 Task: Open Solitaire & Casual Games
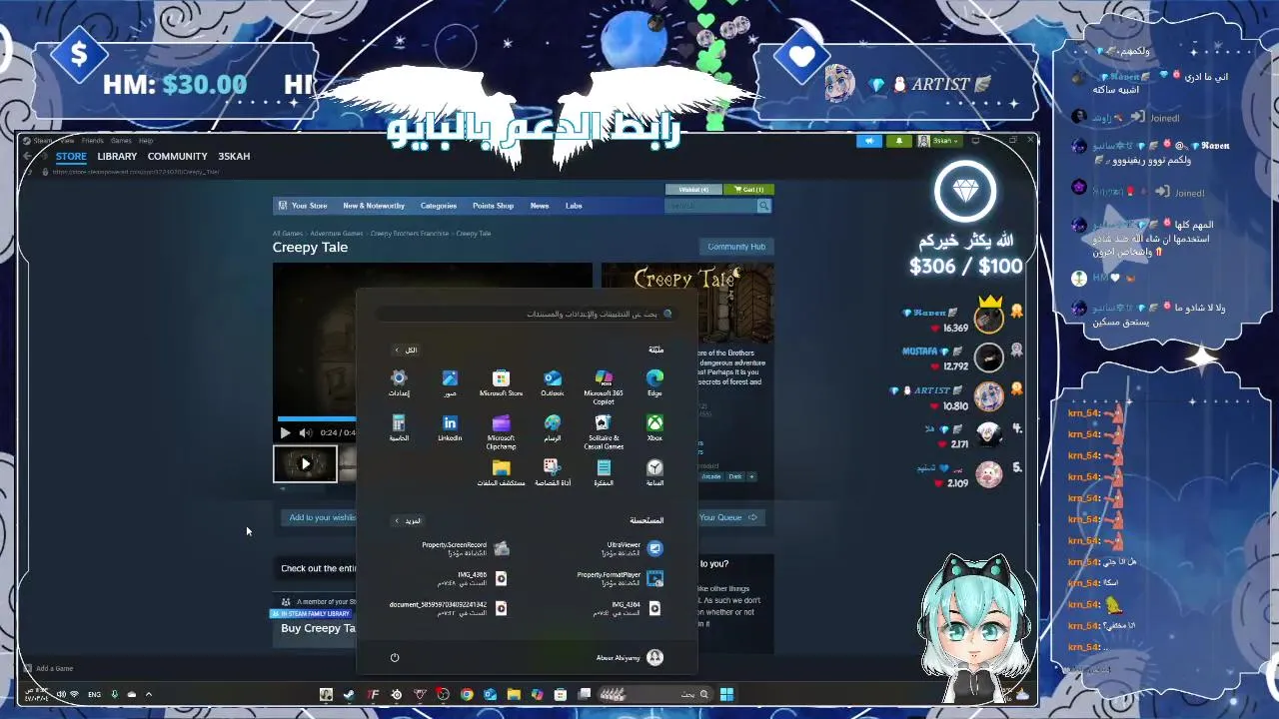pos(604,431)
